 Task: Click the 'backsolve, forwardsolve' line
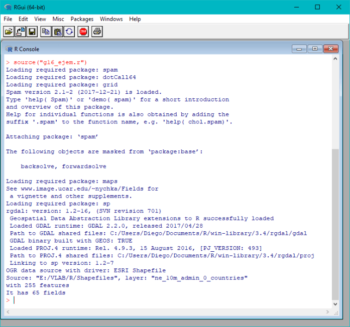[63, 167]
